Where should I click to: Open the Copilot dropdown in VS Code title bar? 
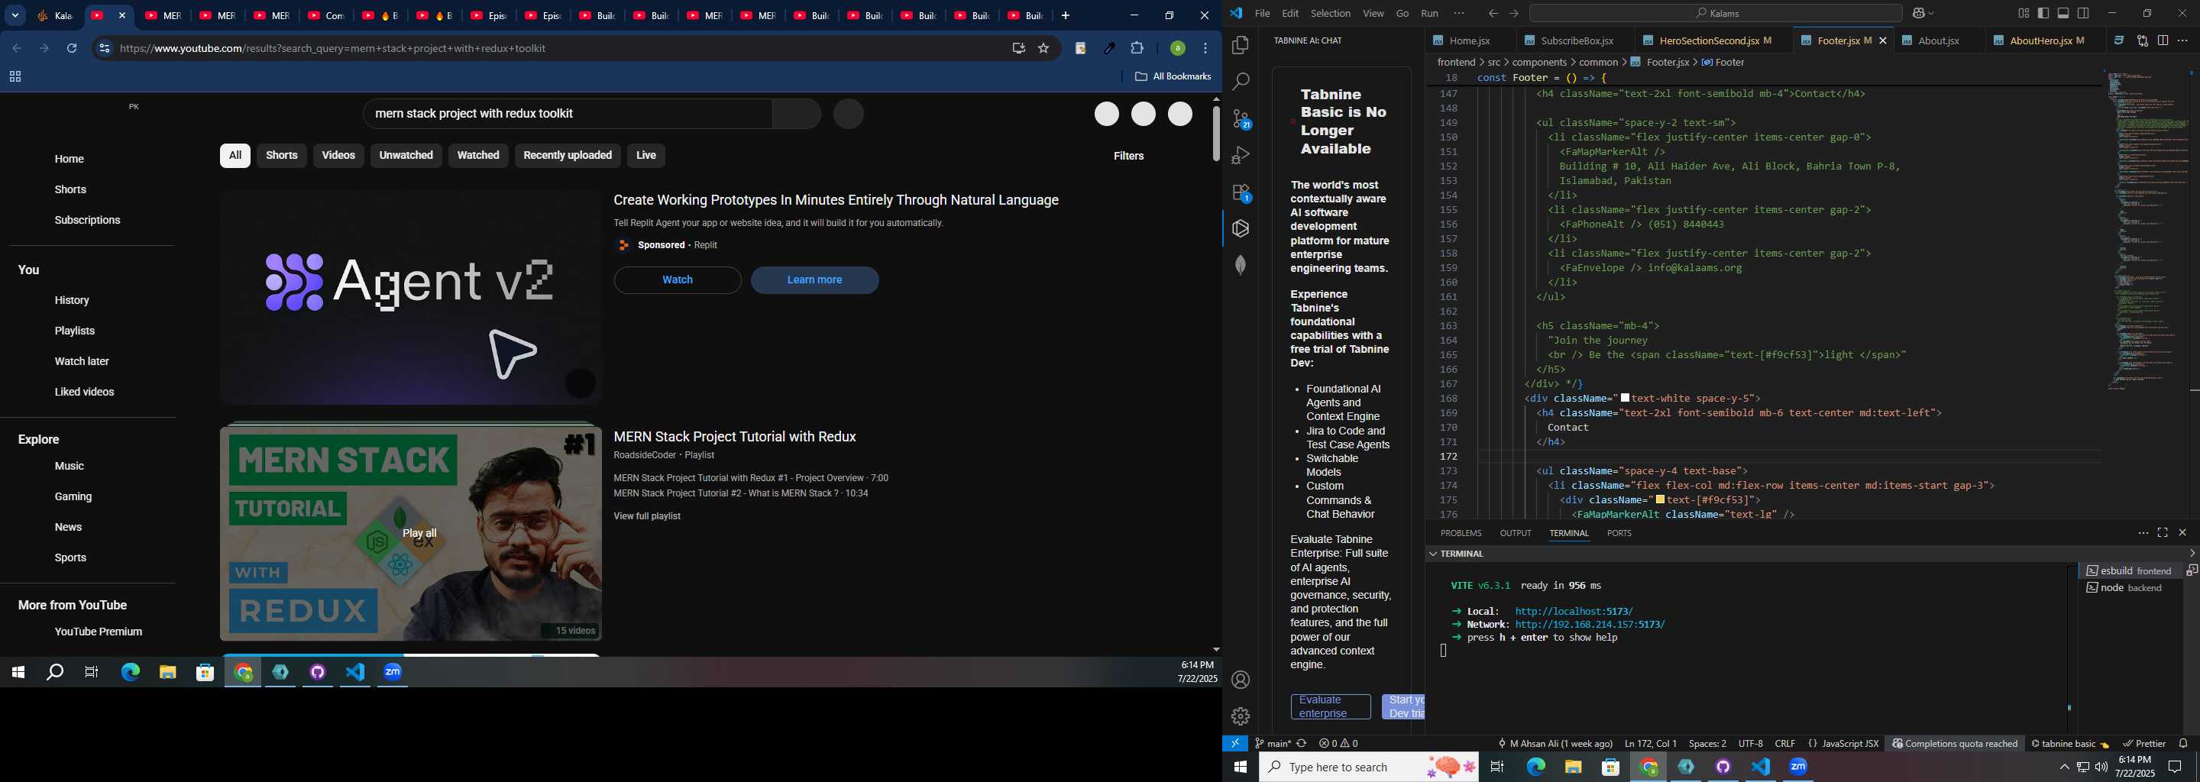coord(1923,14)
